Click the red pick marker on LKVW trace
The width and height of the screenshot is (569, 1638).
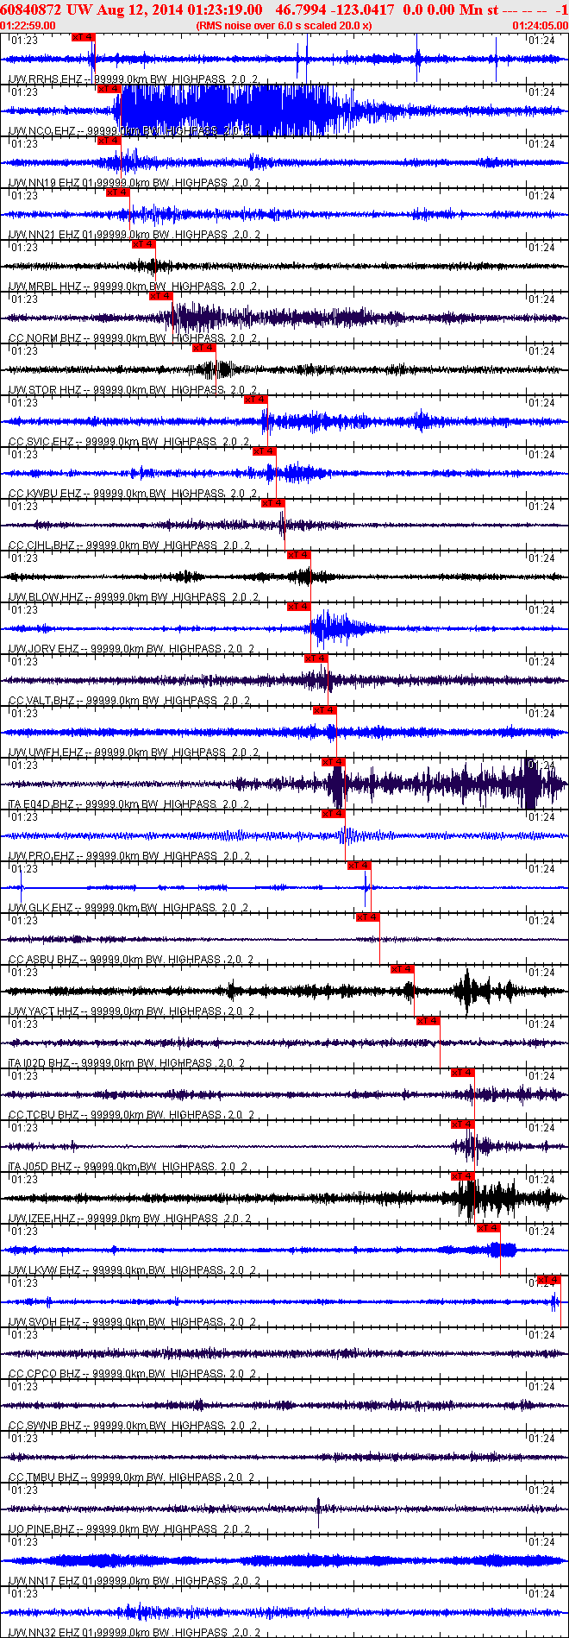[488, 1228]
